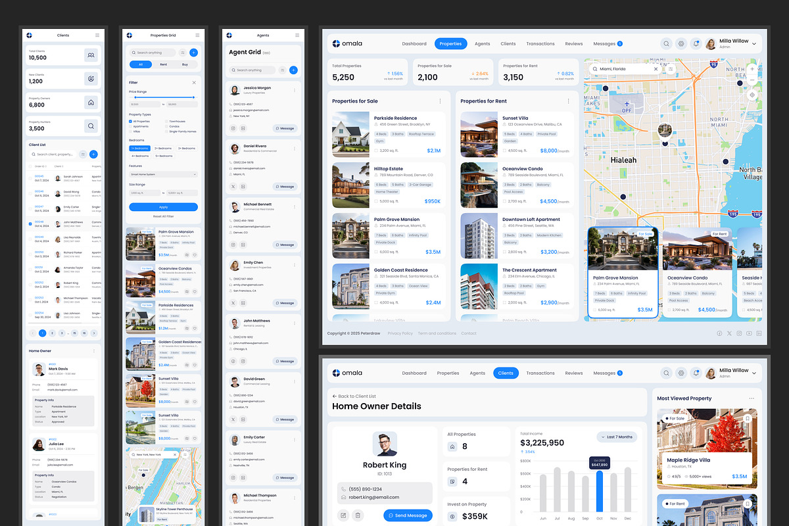Click the Client List search field

pos(53,155)
